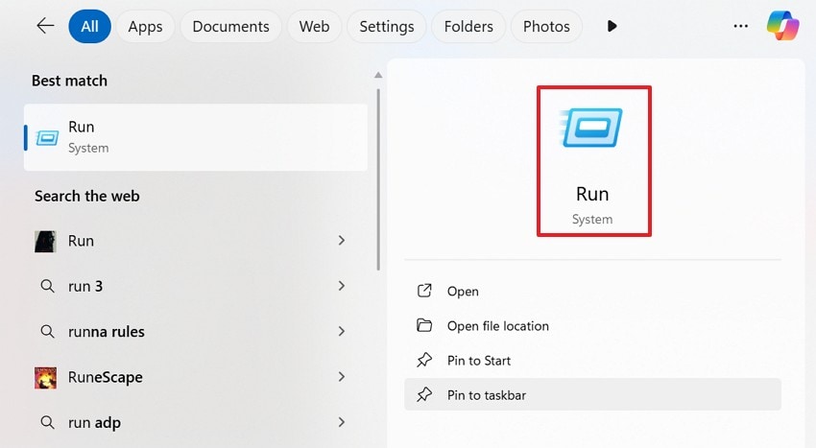Expand the runna rules suggestion chevron
The width and height of the screenshot is (816, 448).
[342, 331]
